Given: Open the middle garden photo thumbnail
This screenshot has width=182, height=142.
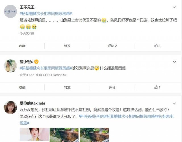Looking at the screenshot, I should coord(64,135).
